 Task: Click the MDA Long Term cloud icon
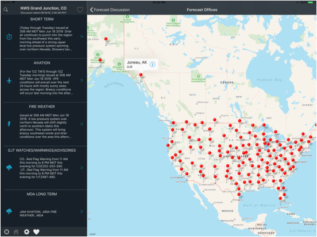tap(9, 211)
